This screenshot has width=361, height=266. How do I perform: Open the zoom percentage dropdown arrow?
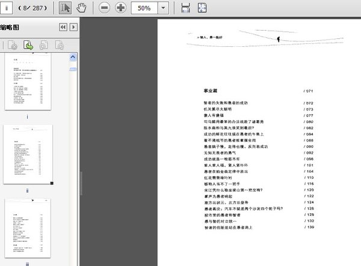pyautogui.click(x=163, y=8)
